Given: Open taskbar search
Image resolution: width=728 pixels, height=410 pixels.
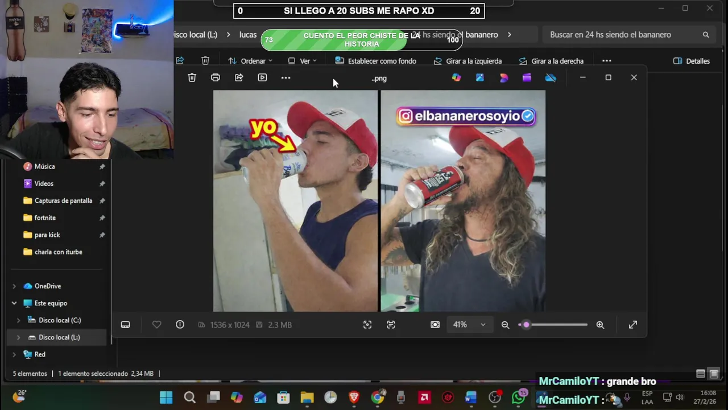Looking at the screenshot, I should pos(189,397).
